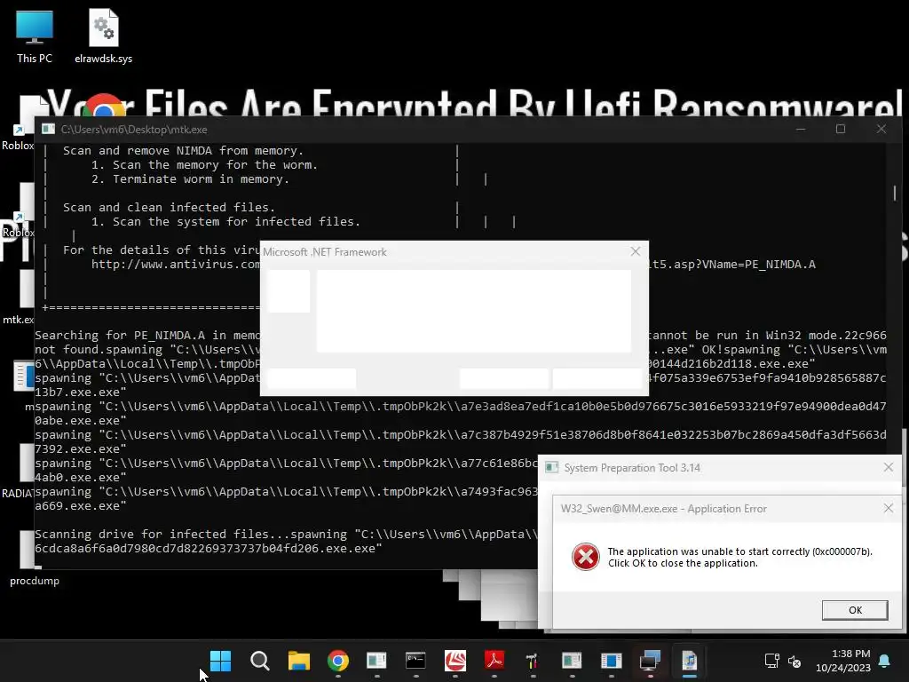Image resolution: width=909 pixels, height=682 pixels.
Task: Click the red-and-white striped app taskbar icon
Action: (455, 661)
